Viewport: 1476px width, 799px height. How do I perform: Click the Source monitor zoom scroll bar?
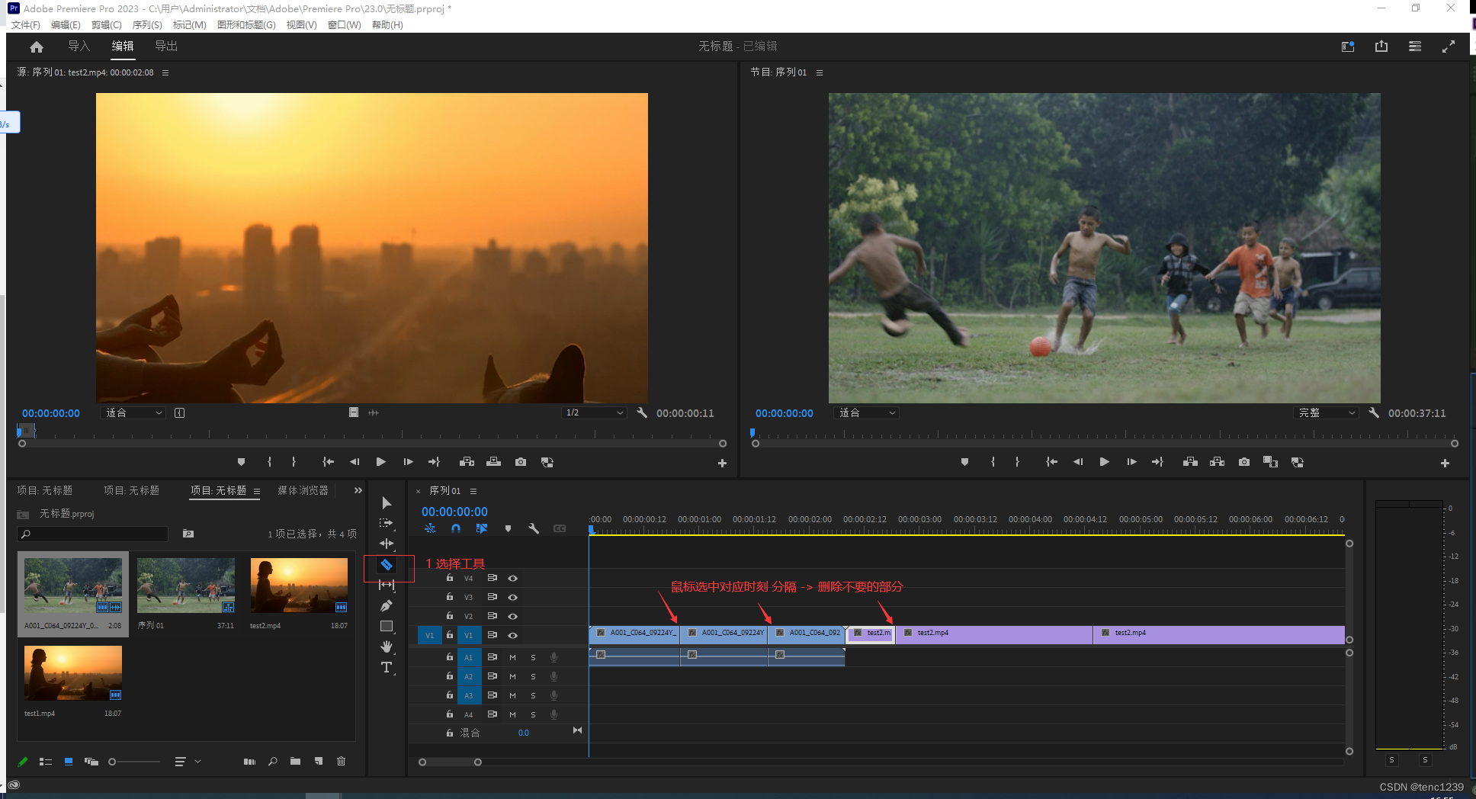tap(372, 444)
